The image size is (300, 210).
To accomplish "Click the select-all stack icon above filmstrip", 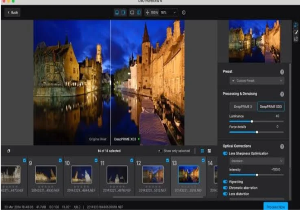I will point(9,151).
